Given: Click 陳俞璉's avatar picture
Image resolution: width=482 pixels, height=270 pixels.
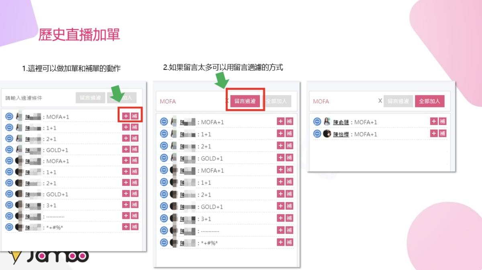Looking at the screenshot, I should [327, 122].
